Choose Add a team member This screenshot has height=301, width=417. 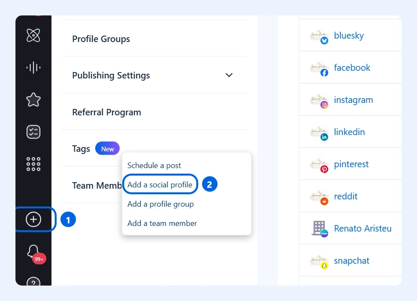[x=162, y=223]
